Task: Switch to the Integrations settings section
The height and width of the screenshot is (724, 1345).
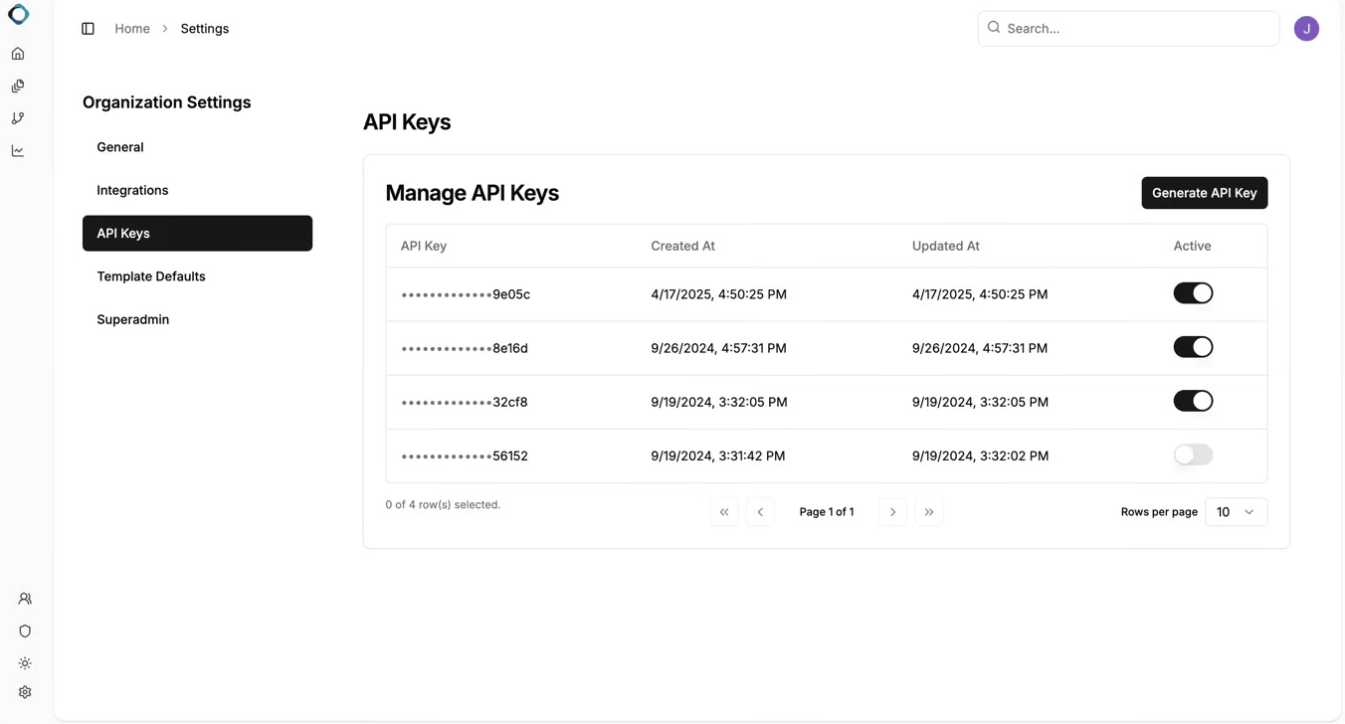Action: [x=132, y=190]
